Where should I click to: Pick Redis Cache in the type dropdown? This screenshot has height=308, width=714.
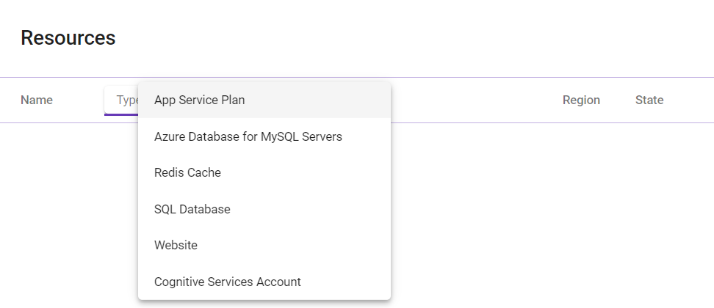187,173
